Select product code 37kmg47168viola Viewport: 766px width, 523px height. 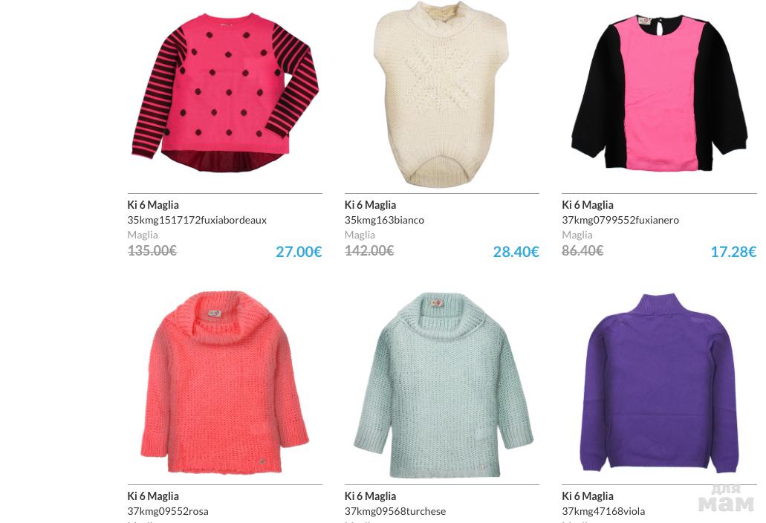[603, 511]
